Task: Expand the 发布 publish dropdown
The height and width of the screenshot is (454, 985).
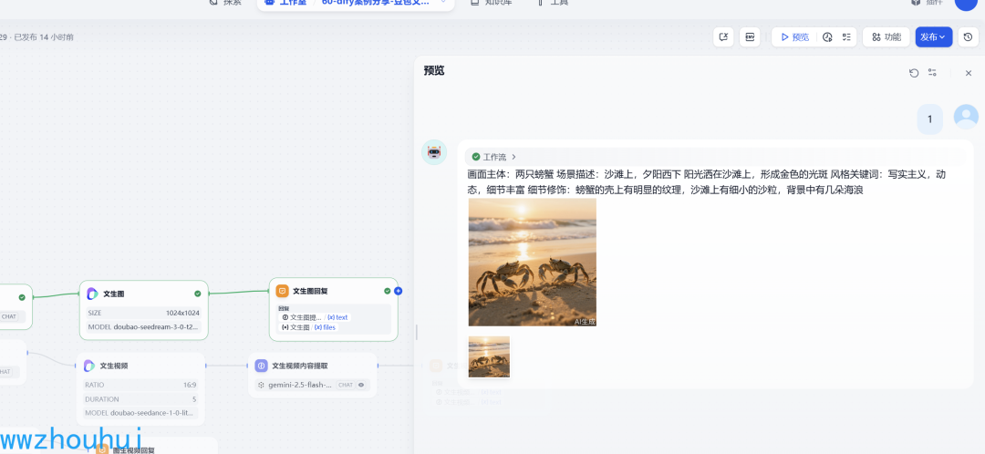Action: pyautogui.click(x=934, y=37)
